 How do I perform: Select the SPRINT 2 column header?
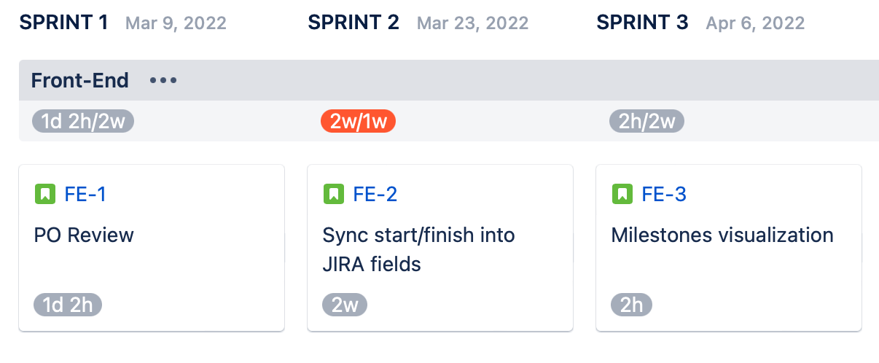353,23
